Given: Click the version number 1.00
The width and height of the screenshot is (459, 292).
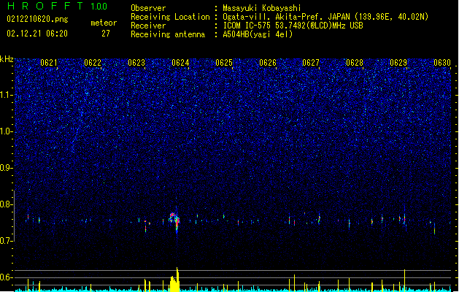Looking at the screenshot, I should (x=99, y=7).
